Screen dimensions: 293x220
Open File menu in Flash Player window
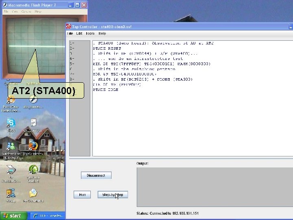coord(6,11)
